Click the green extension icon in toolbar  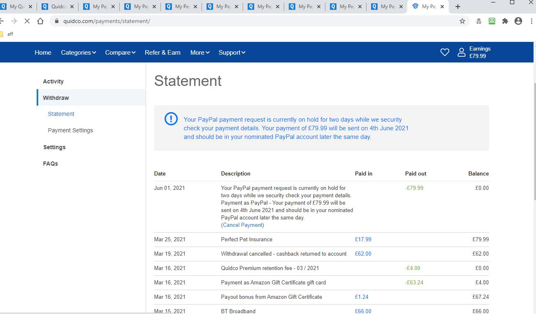coord(492,21)
